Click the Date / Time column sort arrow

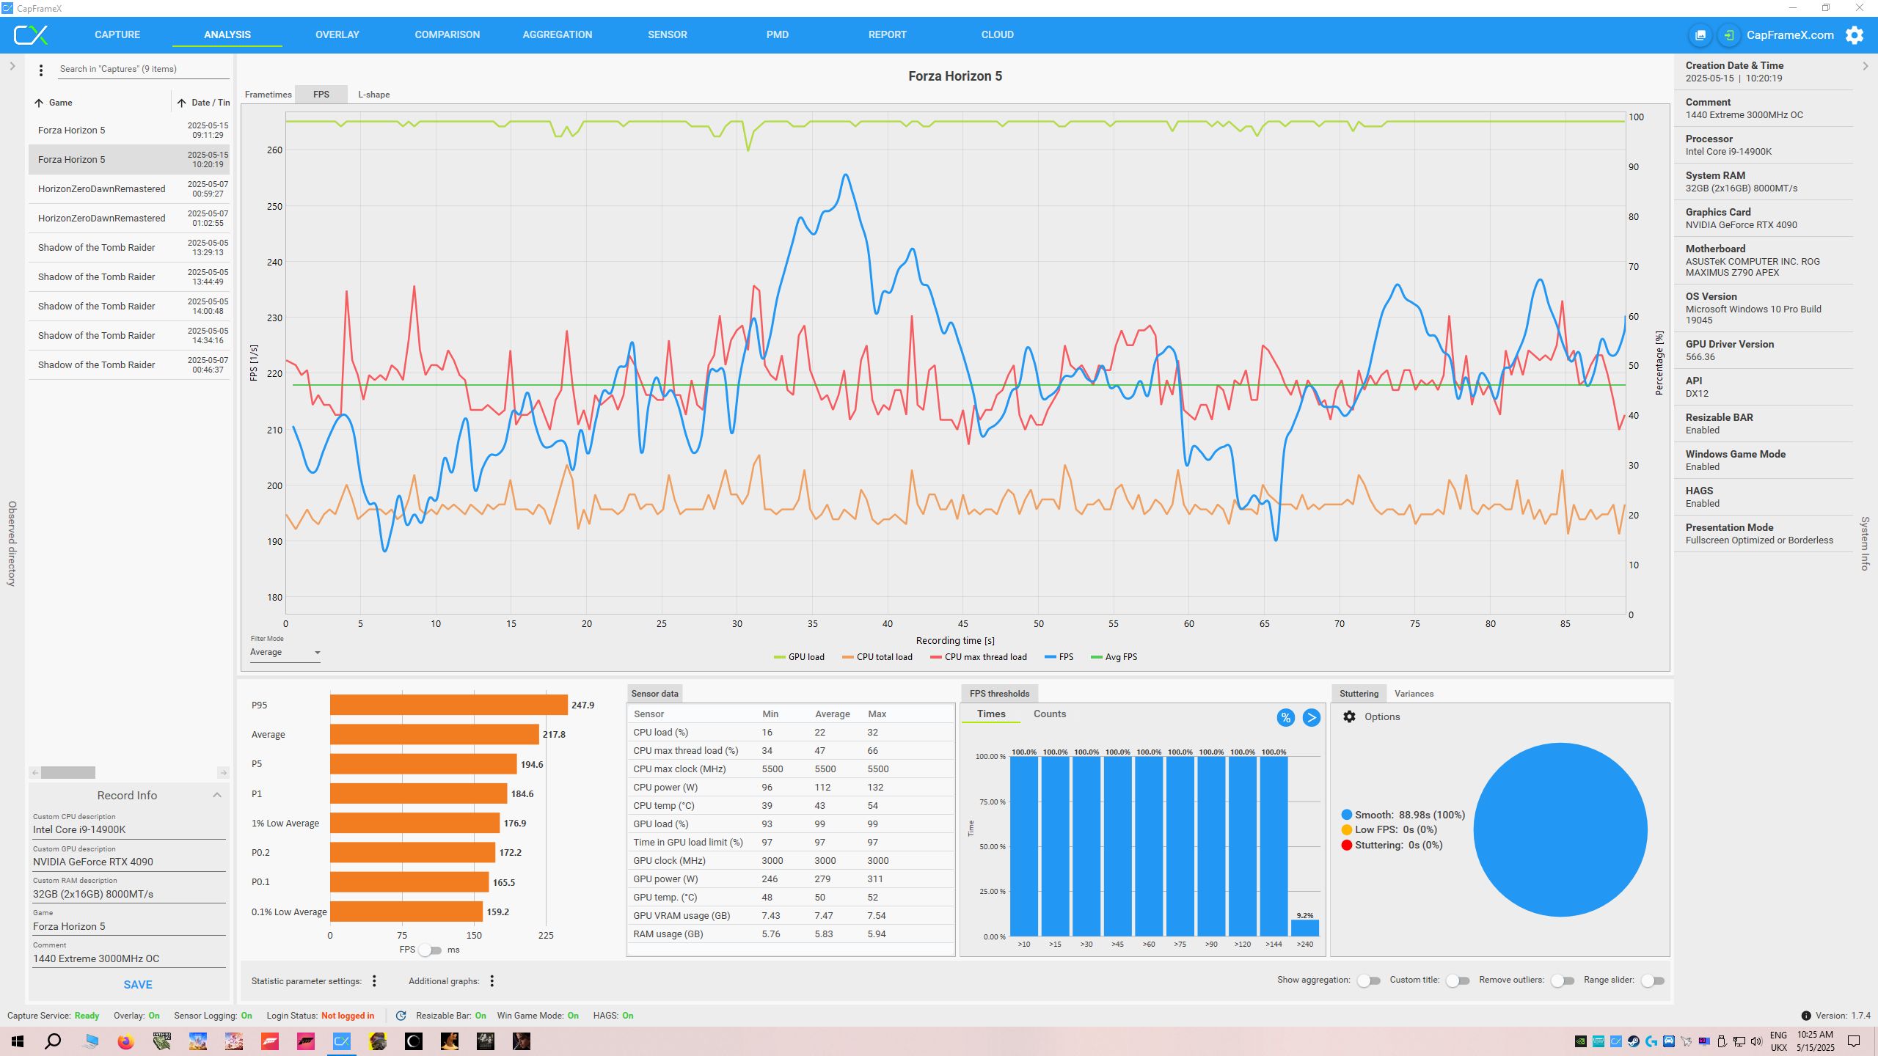pyautogui.click(x=181, y=103)
